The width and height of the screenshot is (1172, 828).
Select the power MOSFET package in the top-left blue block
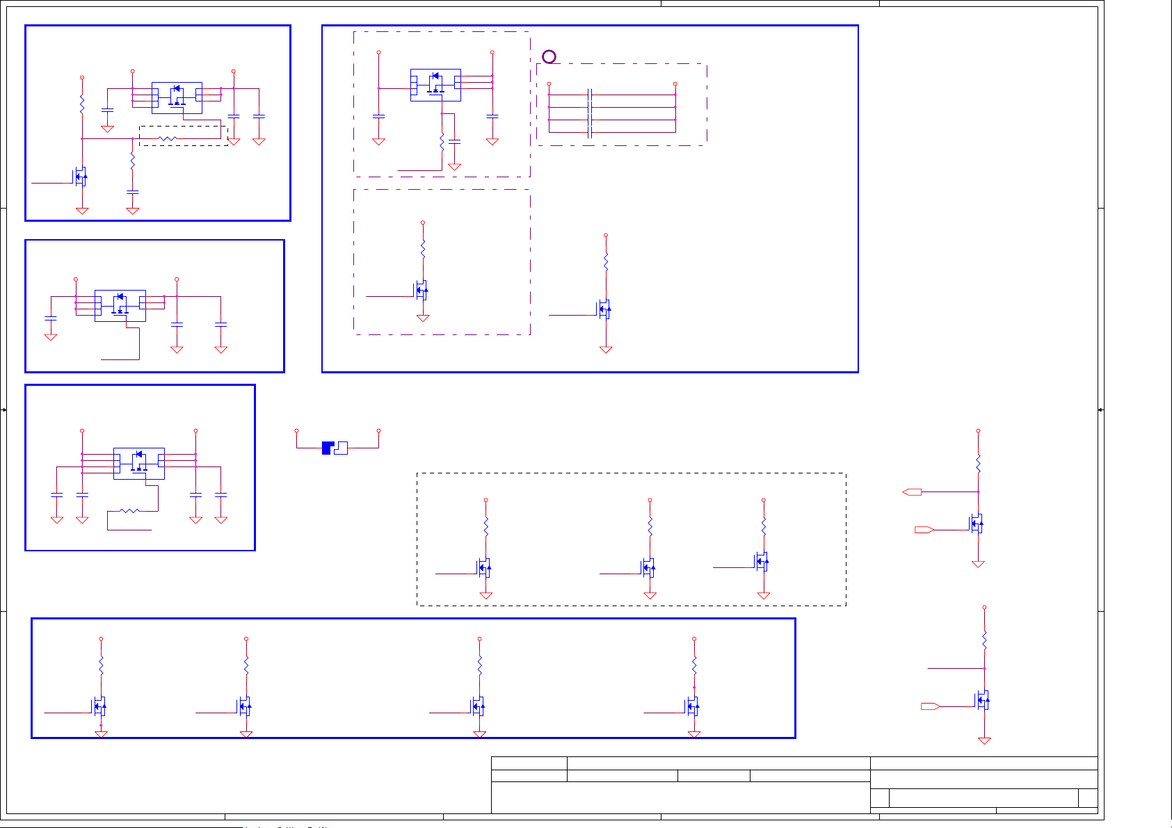pyautogui.click(x=177, y=97)
